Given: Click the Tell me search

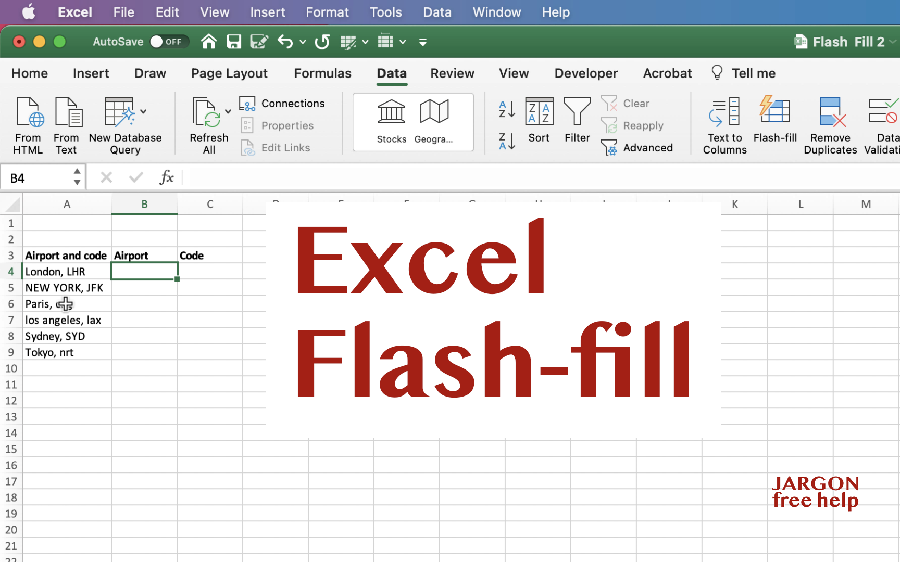Looking at the screenshot, I should click(x=743, y=73).
